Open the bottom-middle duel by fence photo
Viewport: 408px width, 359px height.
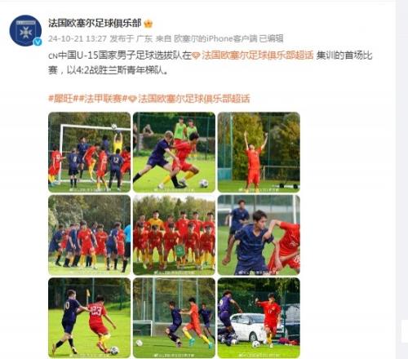coord(174,317)
